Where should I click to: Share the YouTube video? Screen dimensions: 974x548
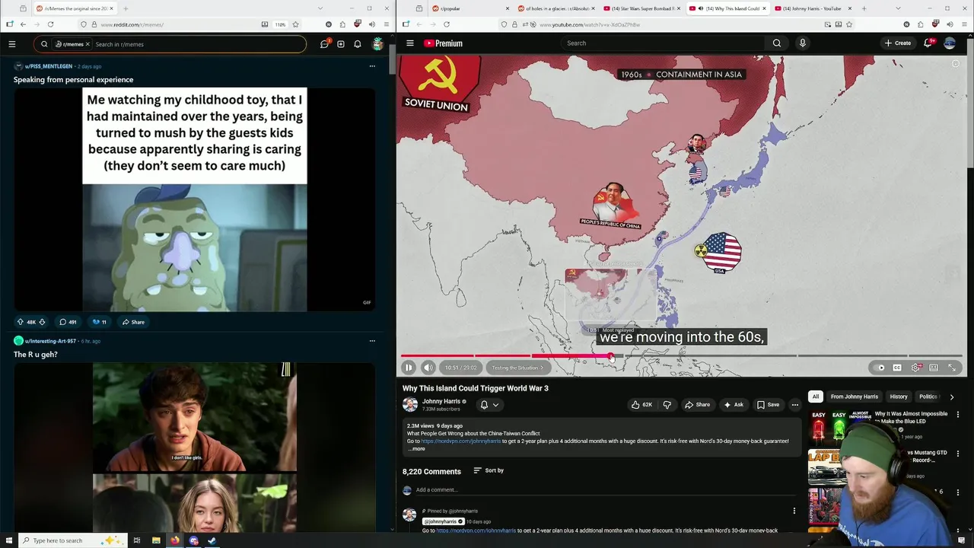tap(697, 405)
